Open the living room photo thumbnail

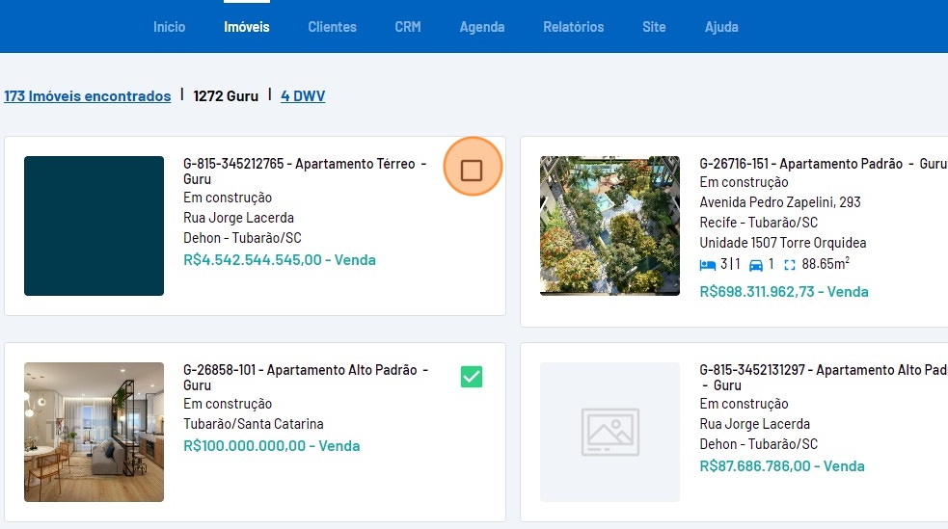(94, 432)
